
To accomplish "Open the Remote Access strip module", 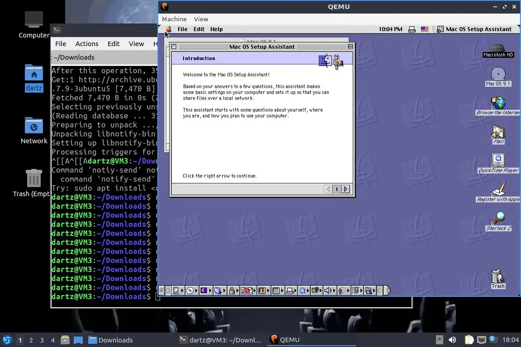I will click(317, 291).
